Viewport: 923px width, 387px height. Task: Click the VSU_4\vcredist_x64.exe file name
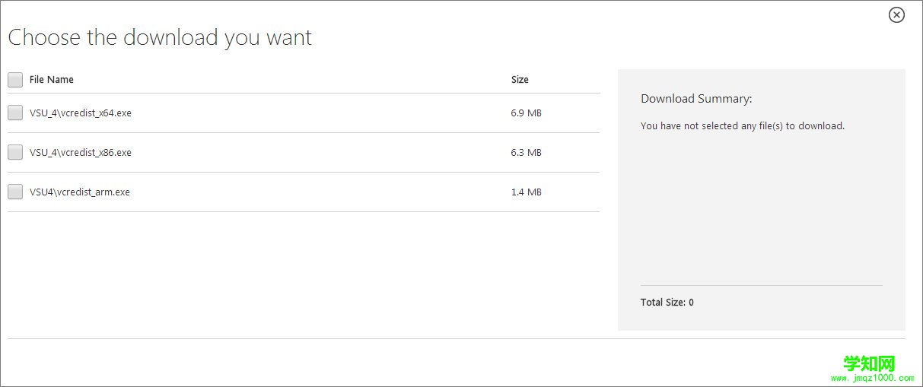coord(81,113)
